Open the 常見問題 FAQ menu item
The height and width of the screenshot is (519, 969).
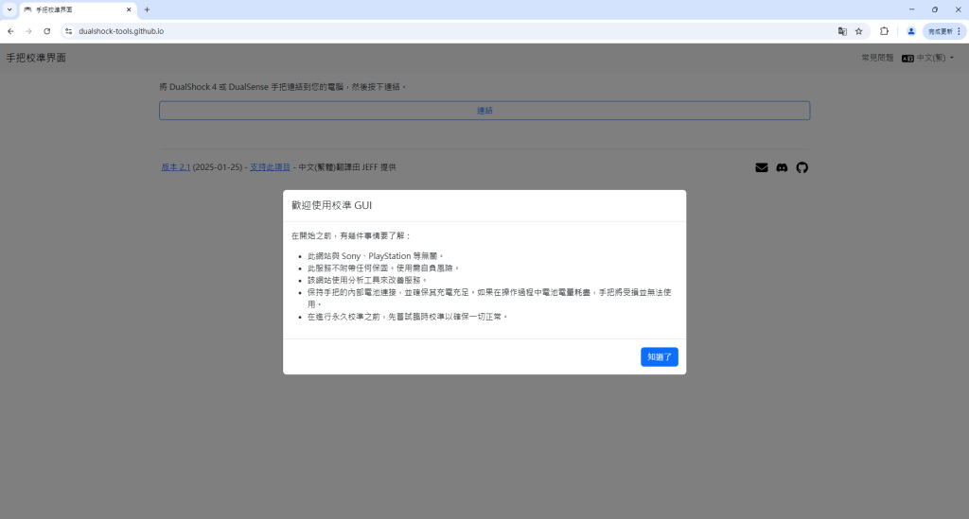876,58
